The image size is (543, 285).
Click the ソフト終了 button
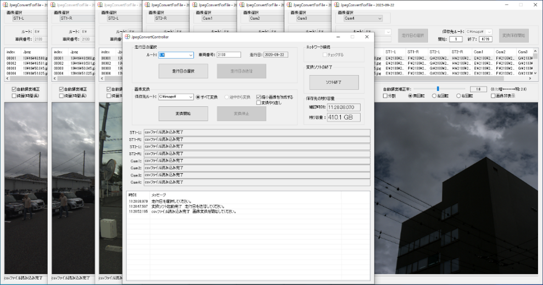pos(334,82)
